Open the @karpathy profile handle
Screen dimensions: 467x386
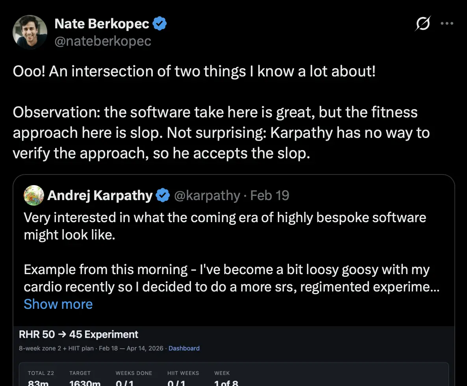click(x=207, y=195)
